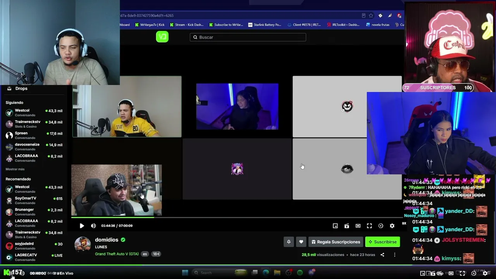Open Stream - Kick Dashboard bookmark

coord(186,25)
